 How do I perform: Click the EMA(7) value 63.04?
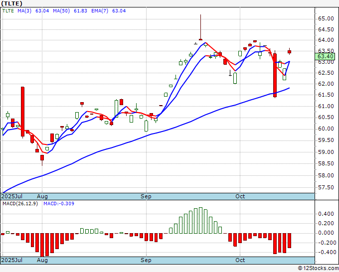pos(119,11)
